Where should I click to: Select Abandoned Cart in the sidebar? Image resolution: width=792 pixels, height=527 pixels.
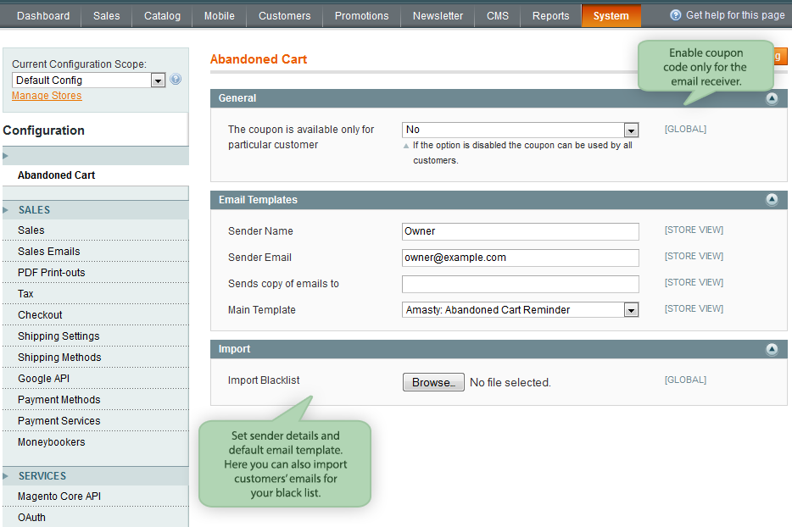96,175
